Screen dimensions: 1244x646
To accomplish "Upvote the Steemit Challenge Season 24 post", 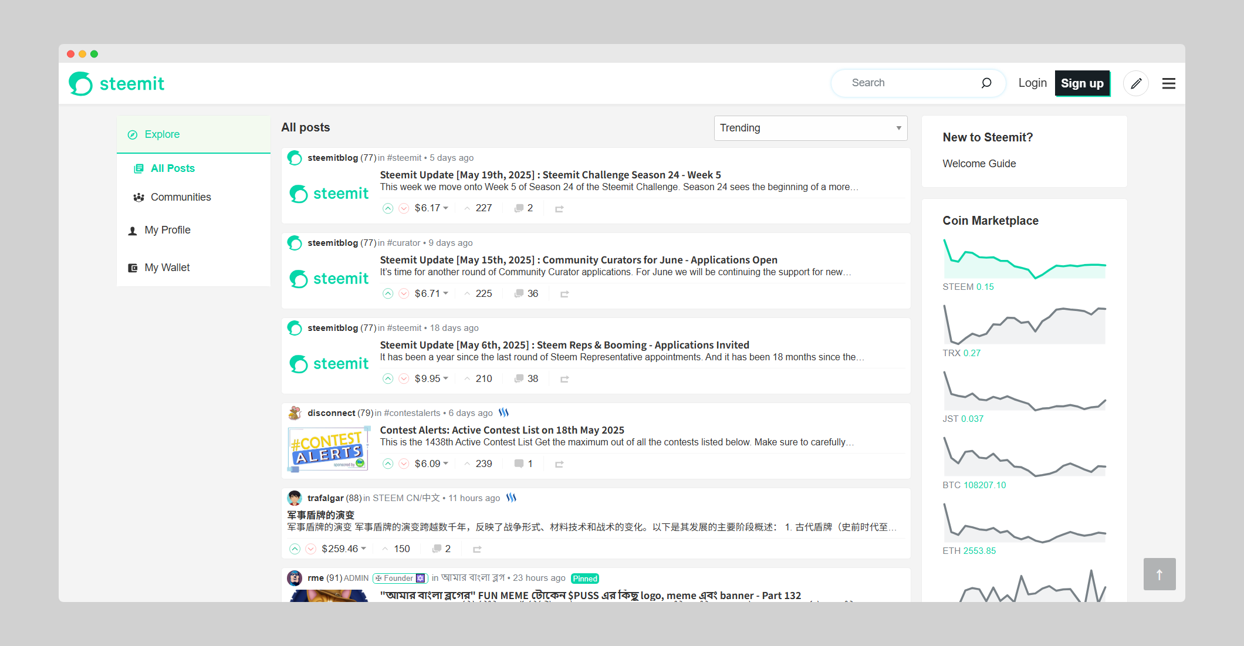I will tap(388, 208).
